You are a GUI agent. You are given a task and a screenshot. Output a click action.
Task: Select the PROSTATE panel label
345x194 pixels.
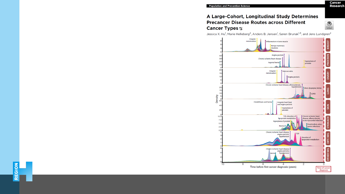point(328,60)
